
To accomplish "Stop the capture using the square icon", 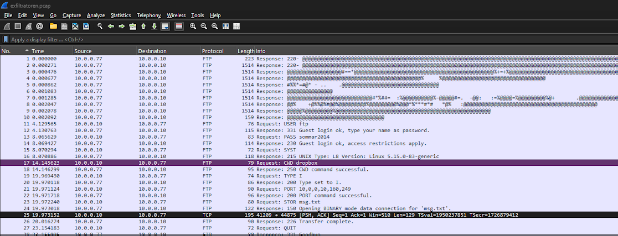I will (18, 27).
